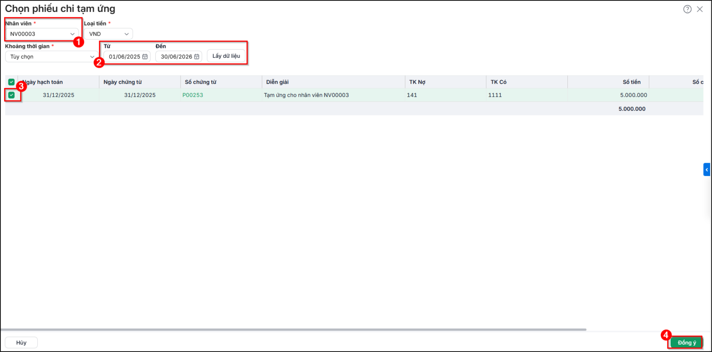Click the Số tiền column header
Screen dimensions: 712x352
pyautogui.click(x=608, y=82)
